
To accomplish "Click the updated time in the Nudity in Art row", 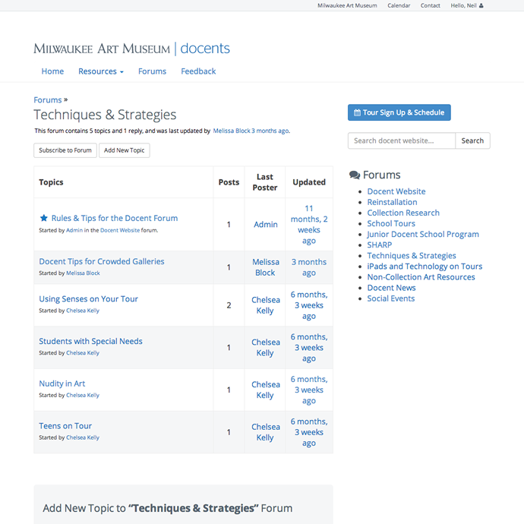I will [309, 390].
